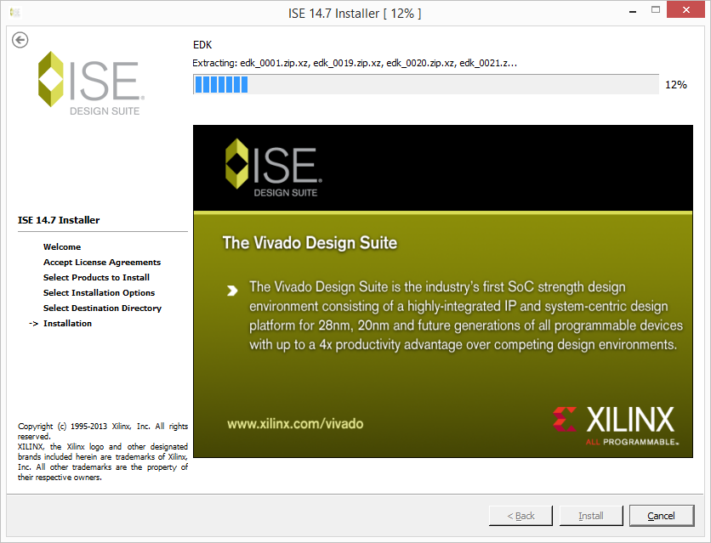Select the current Installation step
The image size is (711, 543).
click(x=67, y=324)
